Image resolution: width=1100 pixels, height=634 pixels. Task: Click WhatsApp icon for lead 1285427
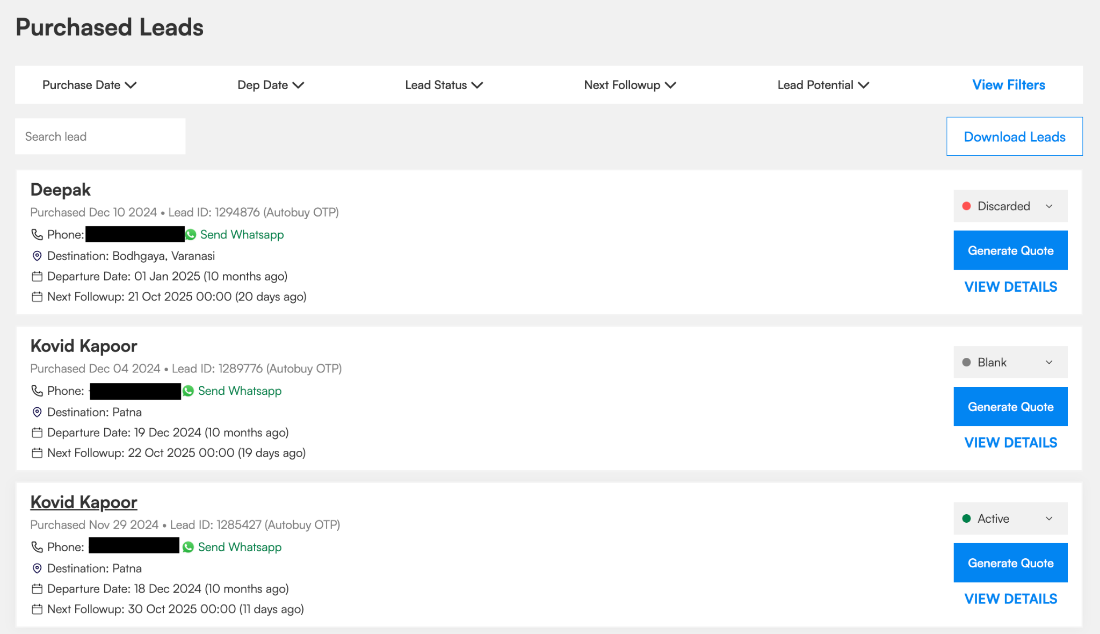pos(188,547)
